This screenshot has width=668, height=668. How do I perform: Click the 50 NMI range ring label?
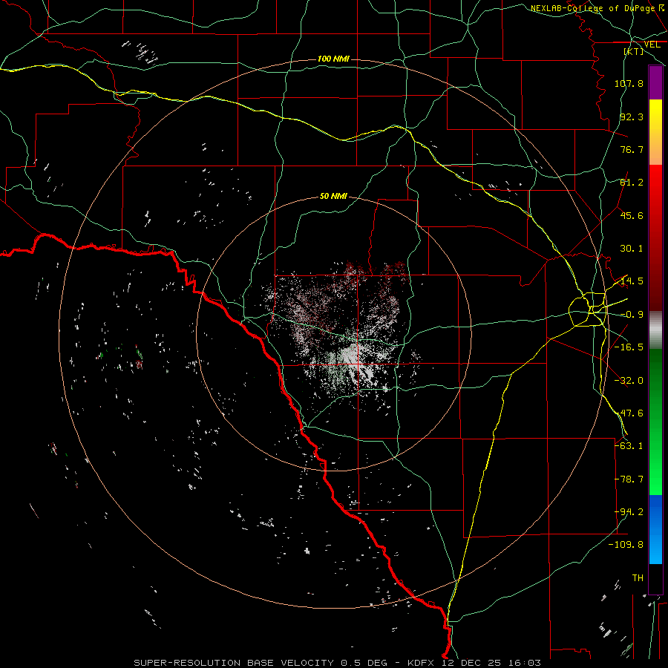click(333, 197)
